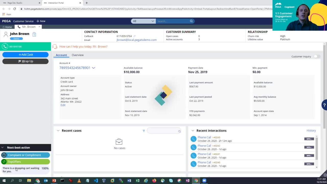Open PowerPoint from the Windows taskbar
Image resolution: width=327 pixels, height=184 pixels.
click(x=54, y=181)
